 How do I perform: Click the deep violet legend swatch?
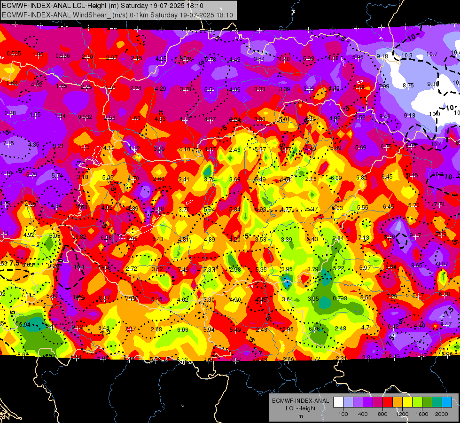coord(368,402)
